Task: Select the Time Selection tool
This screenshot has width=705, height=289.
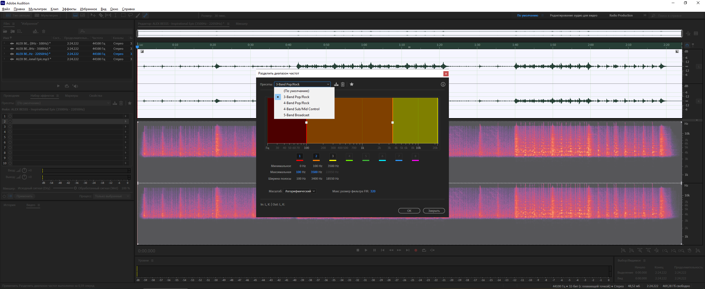Action: point(116,15)
